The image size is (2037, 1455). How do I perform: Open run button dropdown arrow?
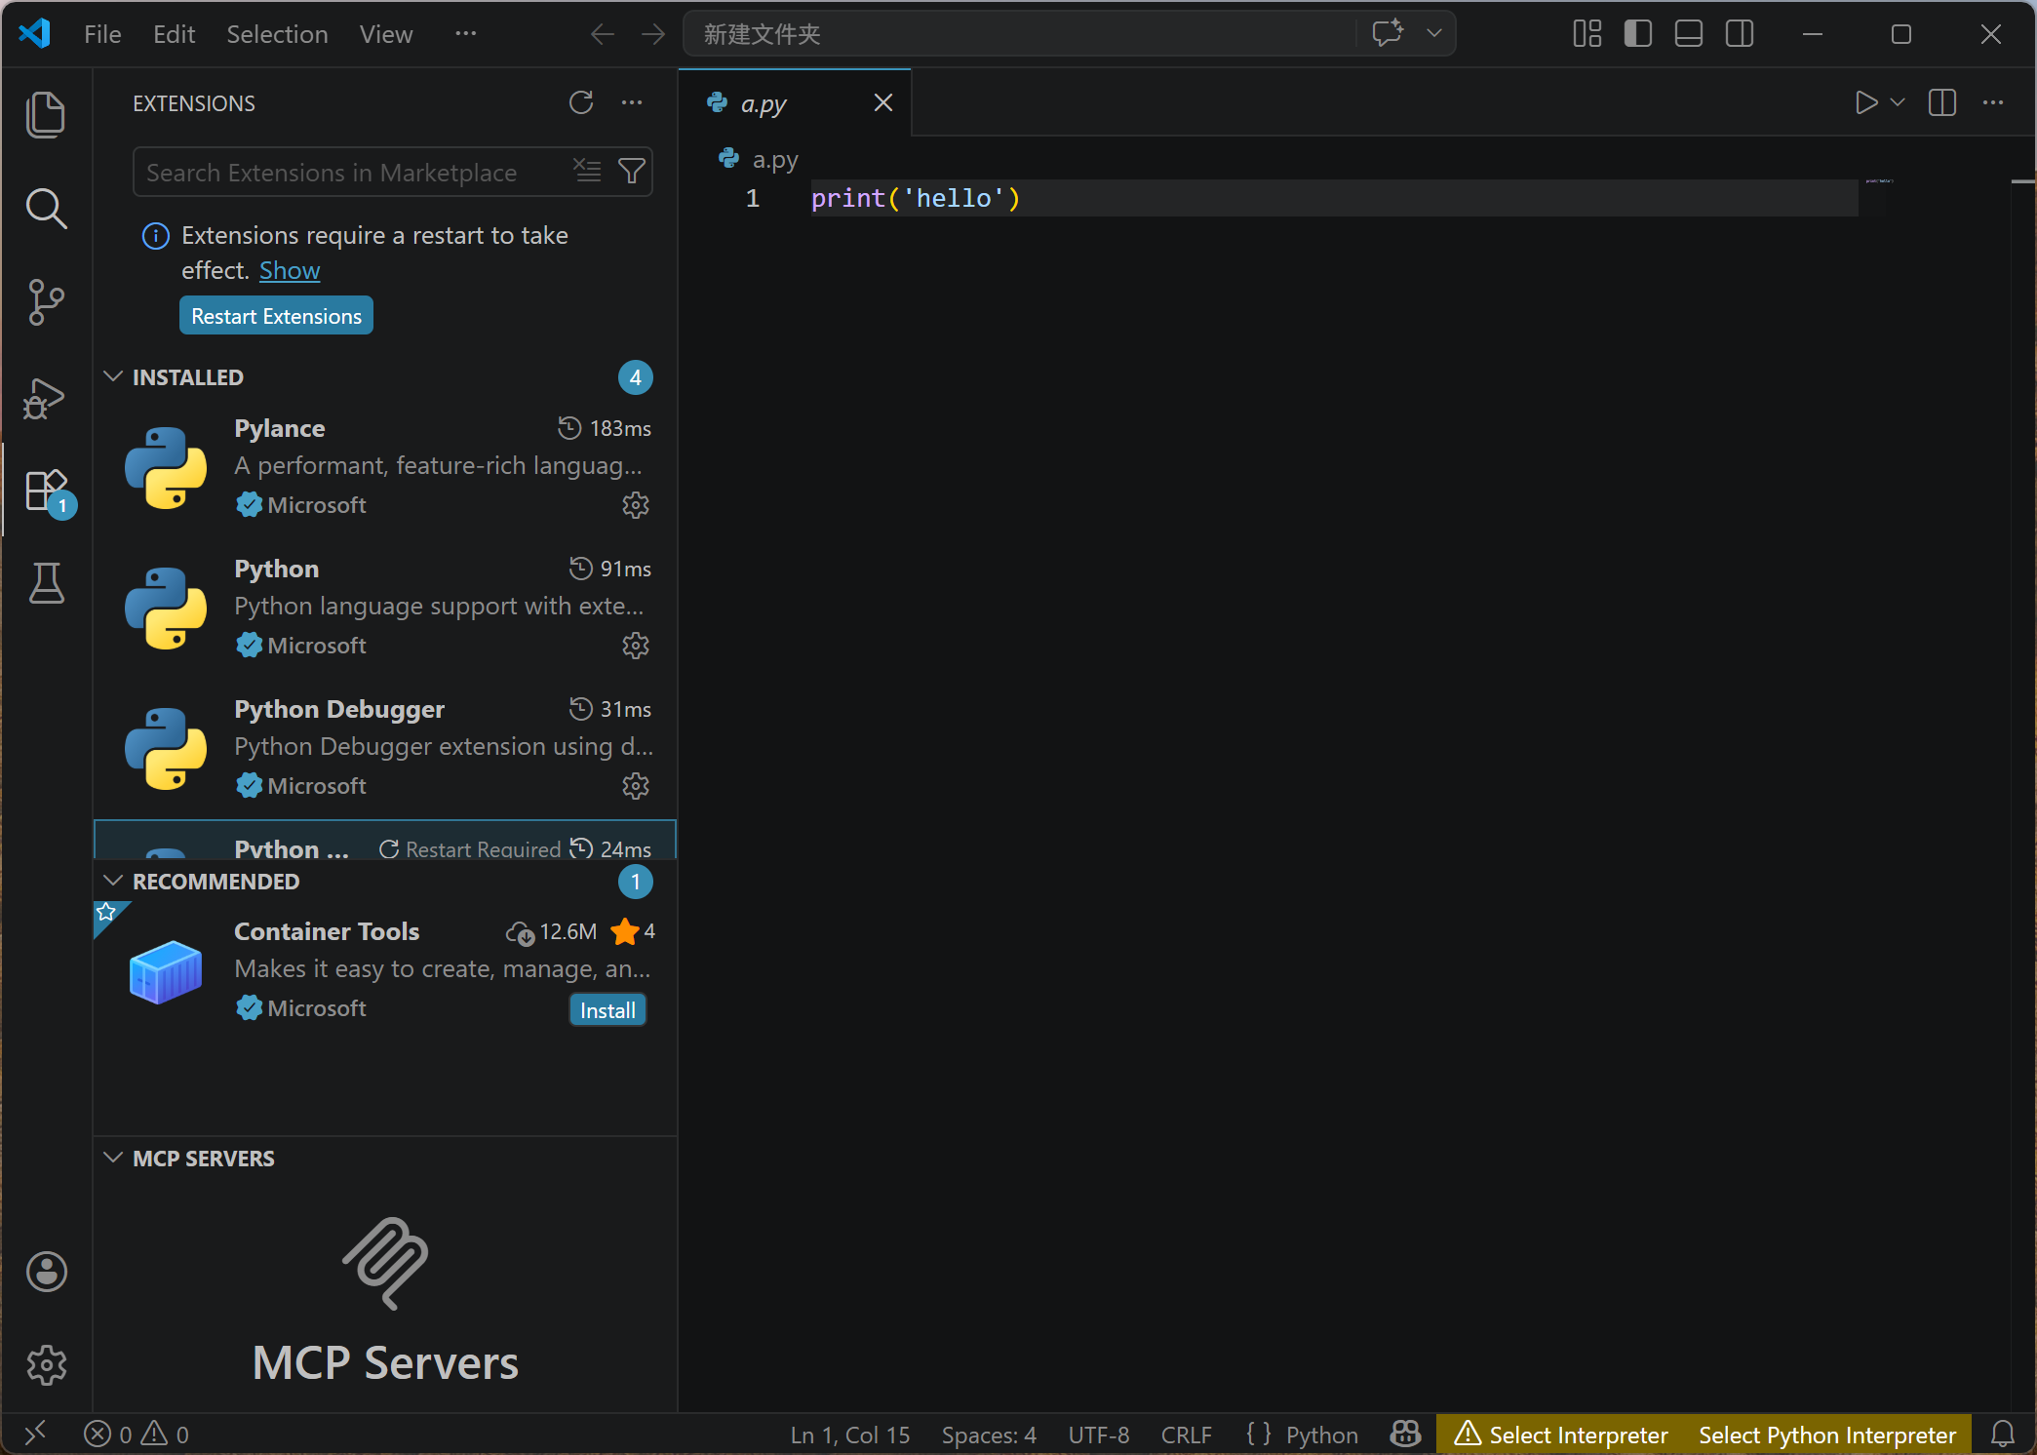coord(1898,102)
